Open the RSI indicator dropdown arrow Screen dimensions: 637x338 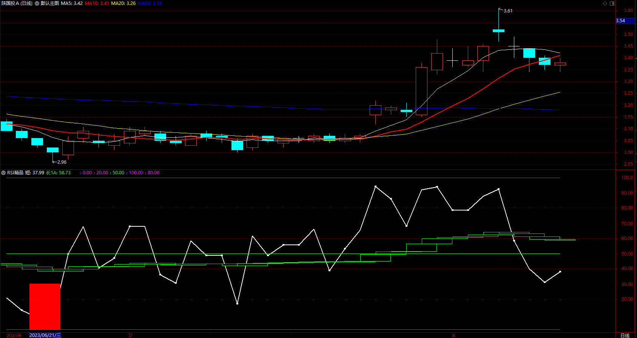tap(3, 173)
